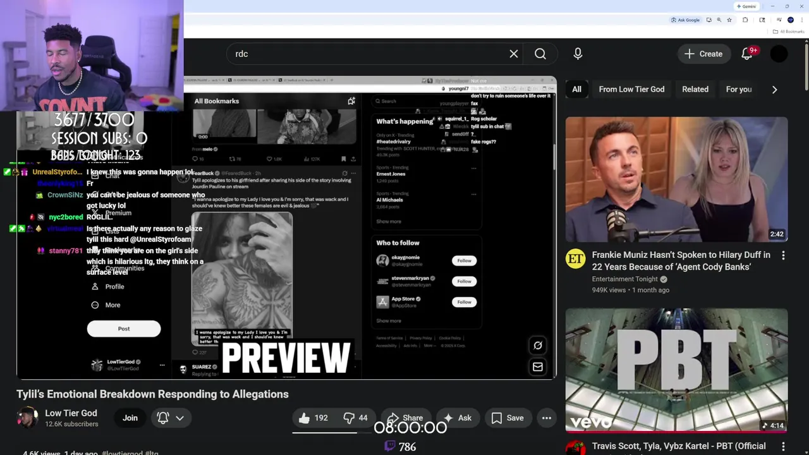
Task: Open more options for the Travis Scott video
Action: coord(783,447)
